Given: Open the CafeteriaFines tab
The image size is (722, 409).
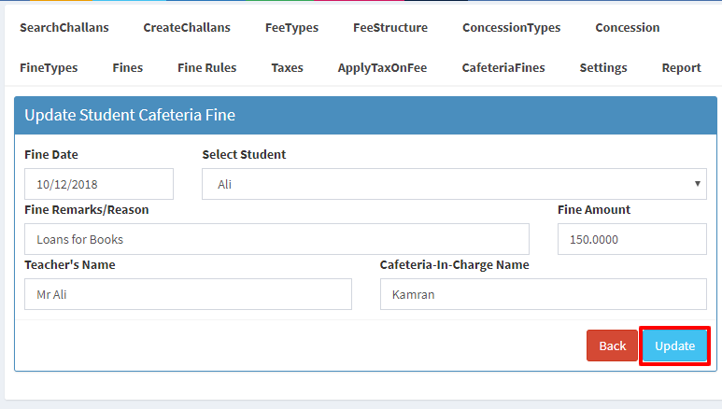Looking at the screenshot, I should point(503,68).
